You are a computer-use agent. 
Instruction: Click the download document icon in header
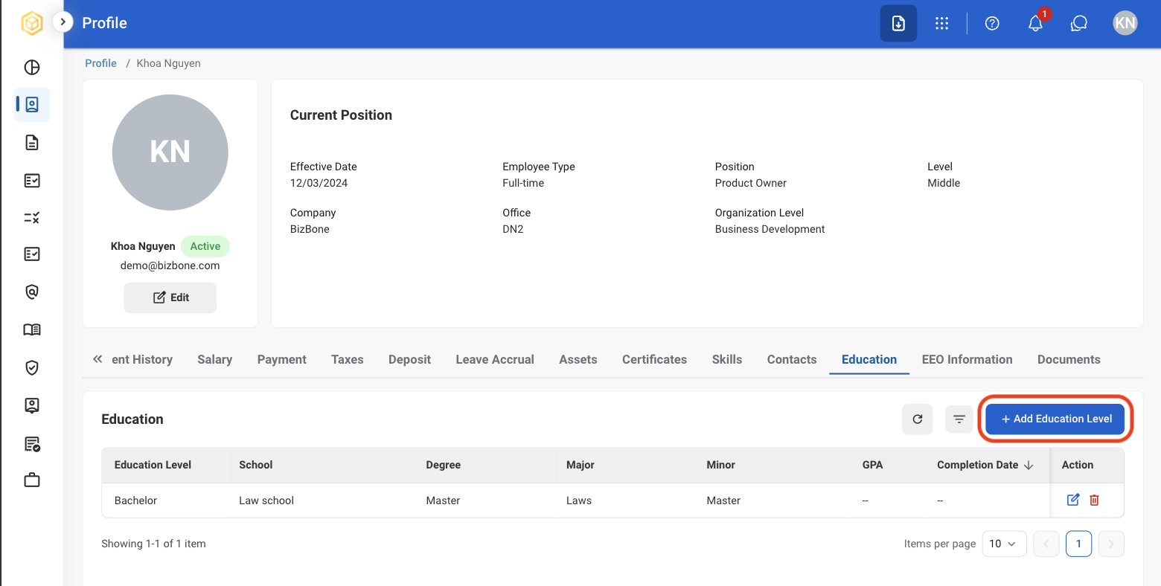(x=898, y=23)
